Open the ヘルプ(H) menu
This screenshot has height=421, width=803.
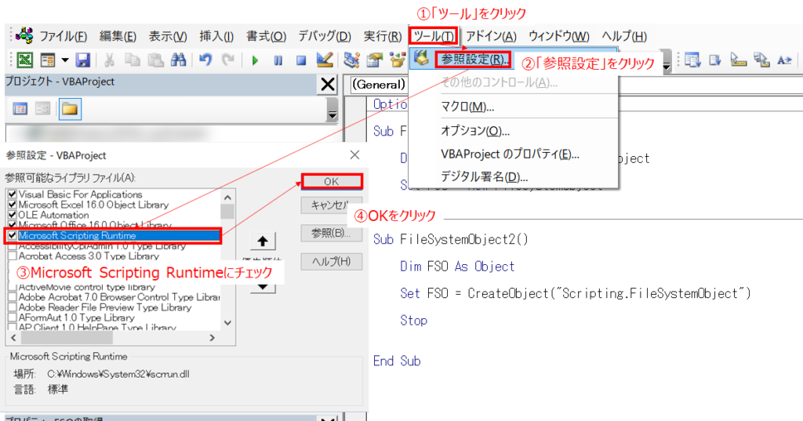point(624,36)
